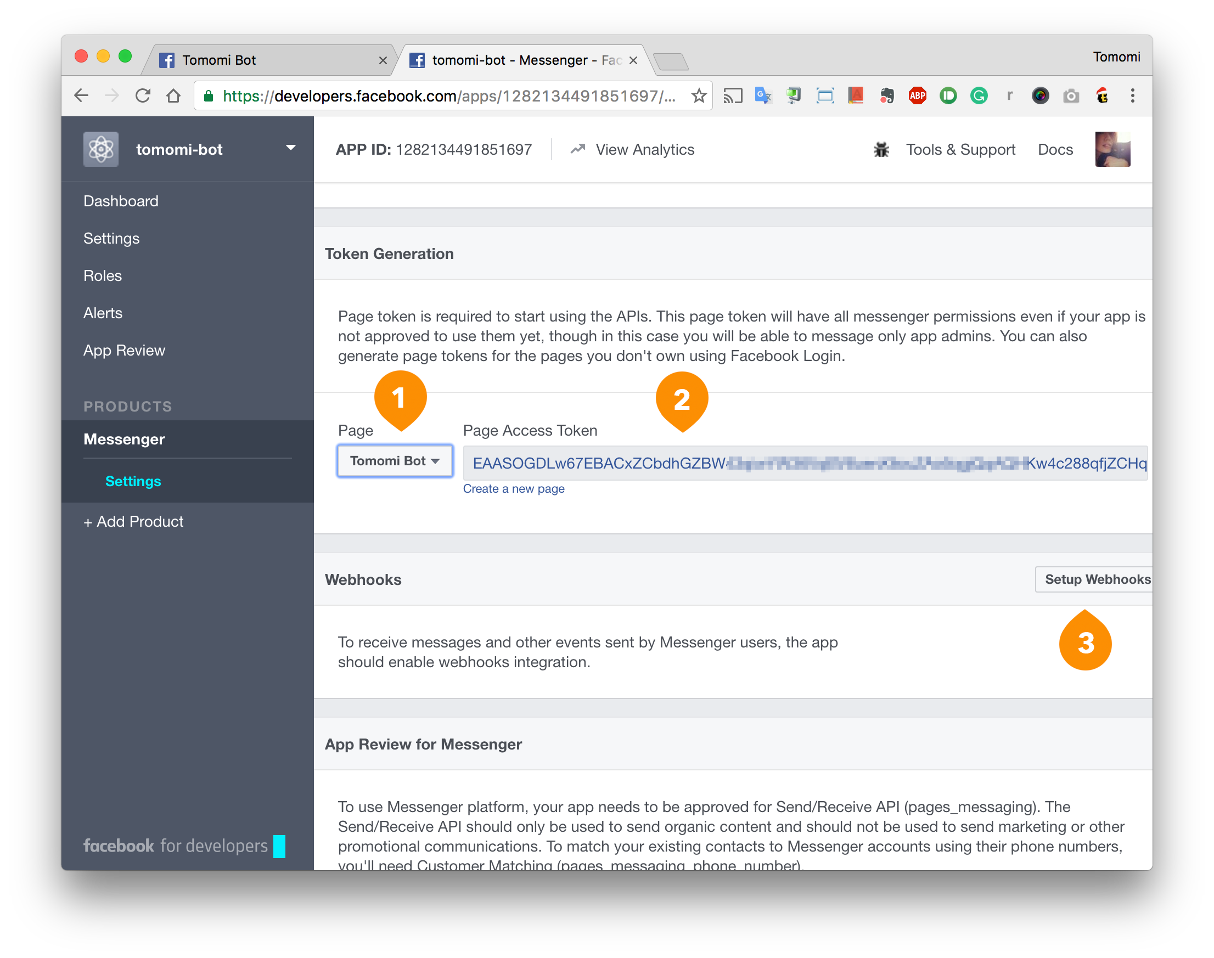Open View Analytics chart icon
1214x958 pixels.
pos(576,149)
